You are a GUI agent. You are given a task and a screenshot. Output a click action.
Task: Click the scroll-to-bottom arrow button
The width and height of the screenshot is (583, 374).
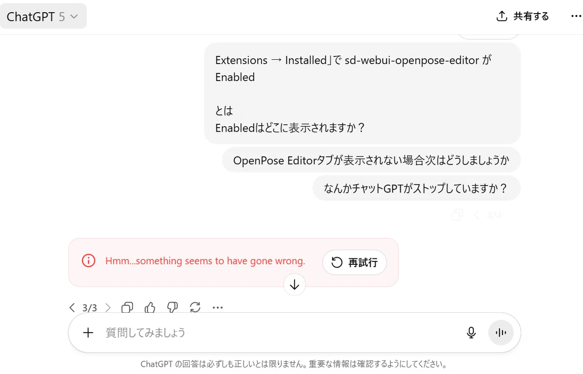point(294,285)
